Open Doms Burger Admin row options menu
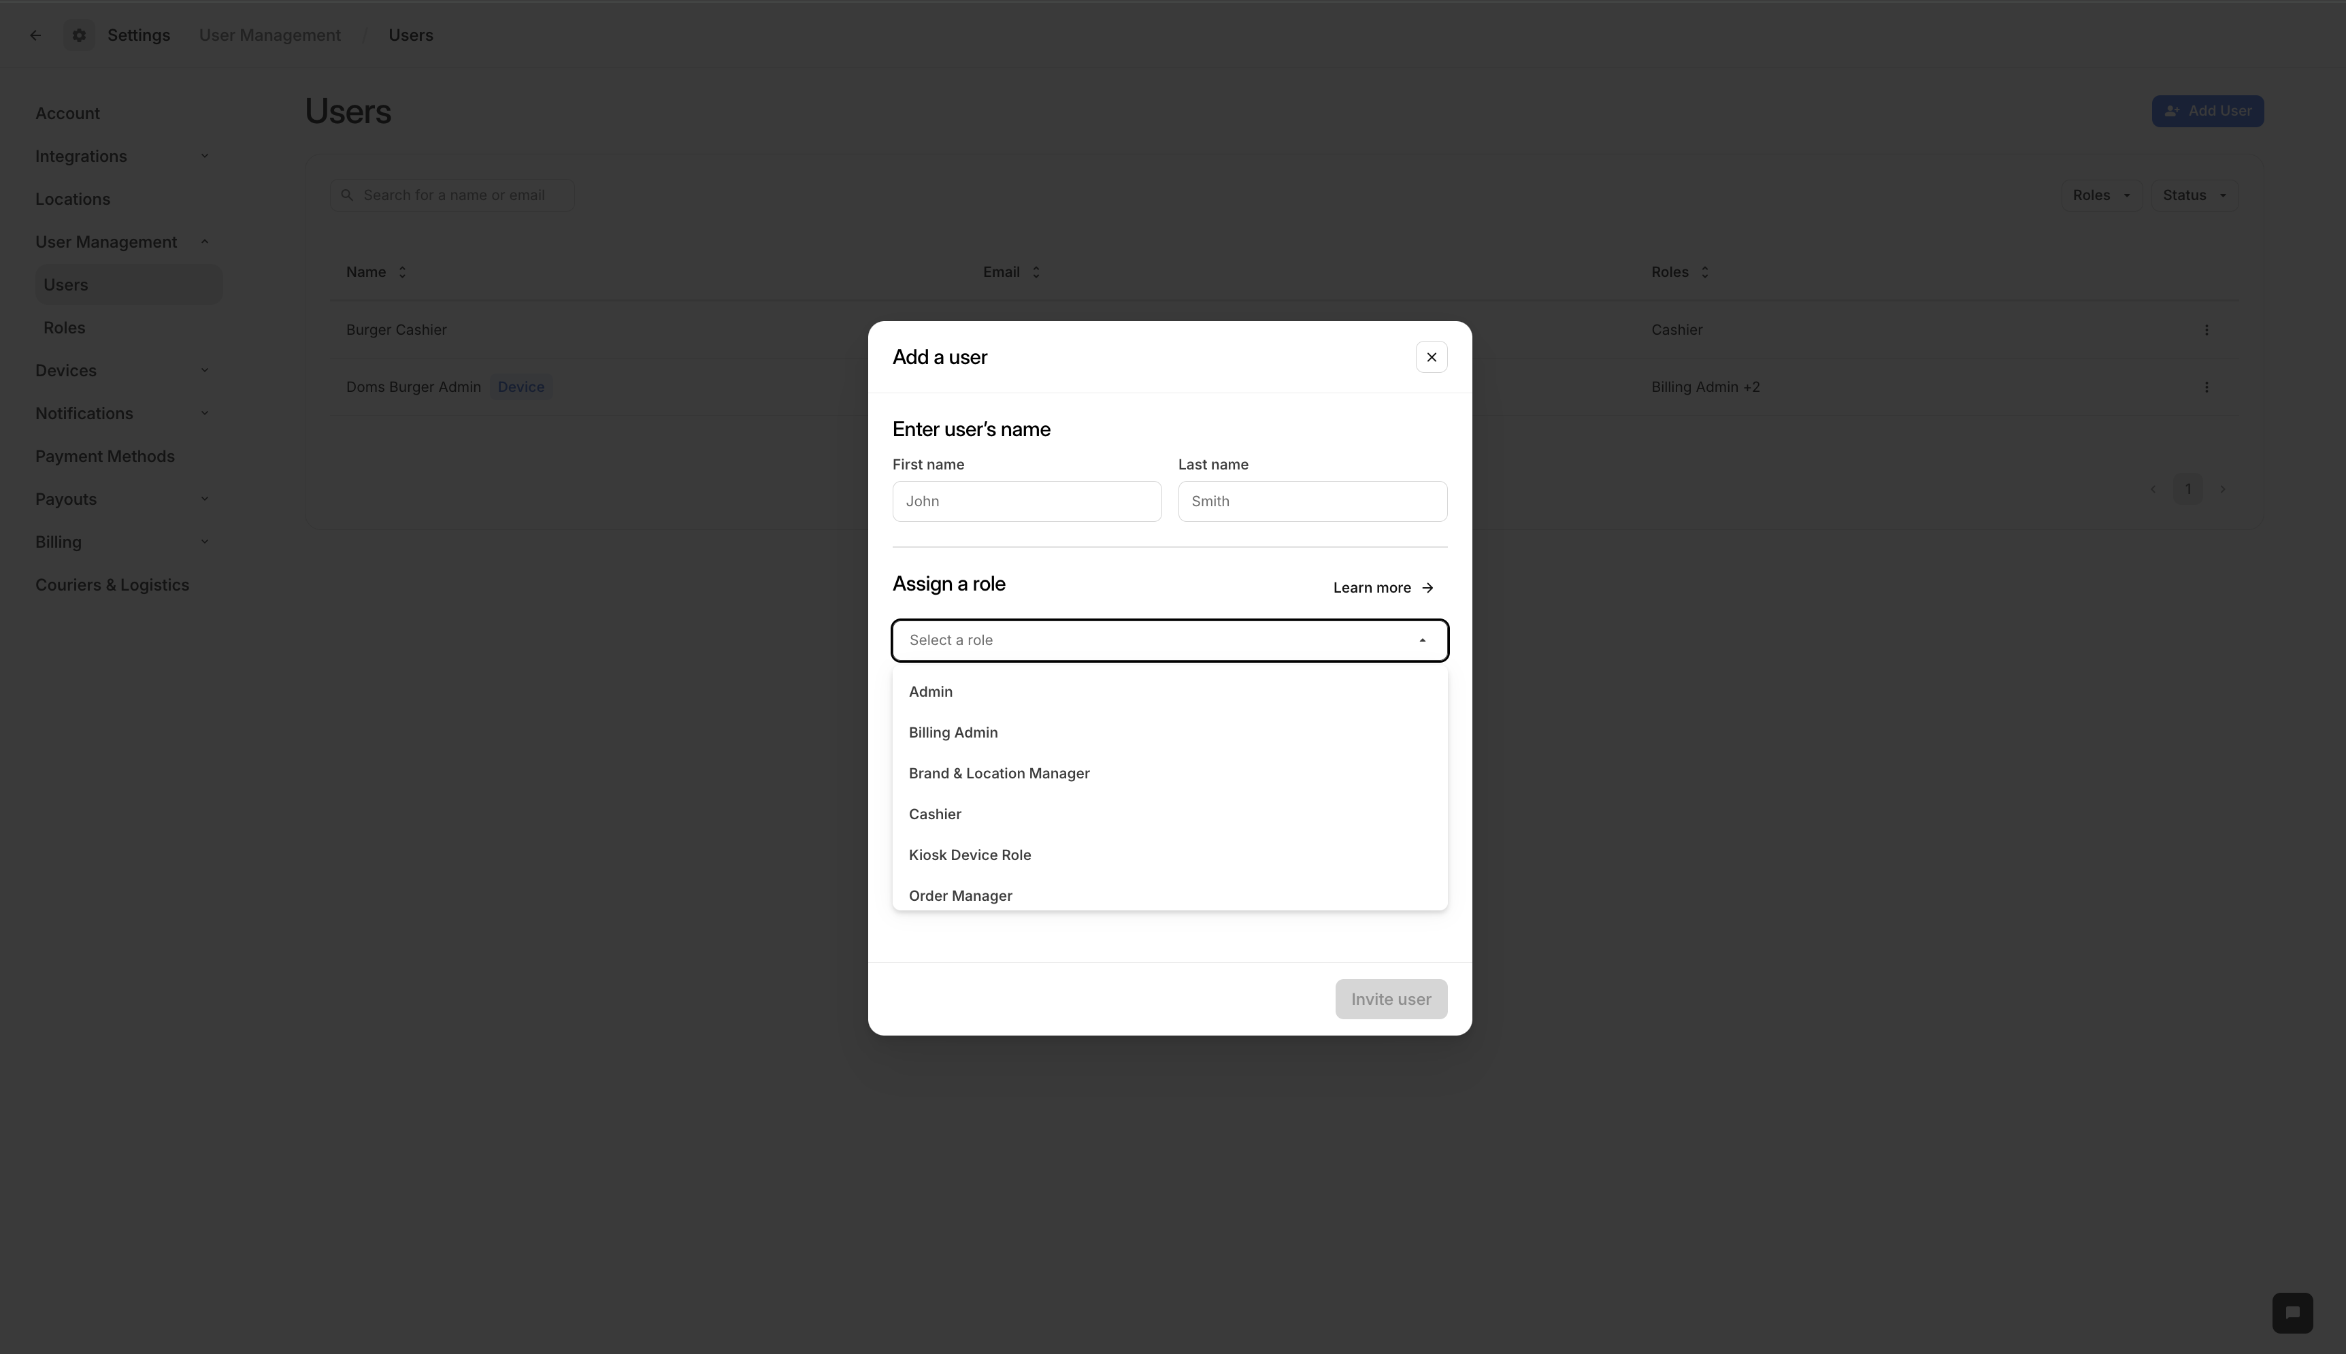Viewport: 2346px width, 1354px height. click(2206, 387)
